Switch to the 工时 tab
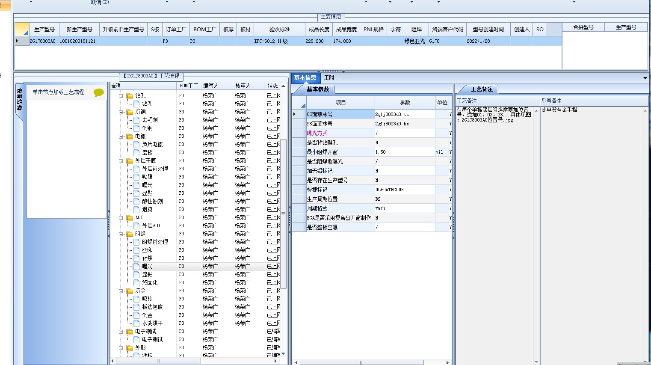651x365 pixels. coord(329,78)
